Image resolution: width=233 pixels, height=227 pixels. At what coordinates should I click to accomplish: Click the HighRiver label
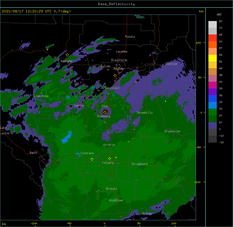(x=116, y=200)
